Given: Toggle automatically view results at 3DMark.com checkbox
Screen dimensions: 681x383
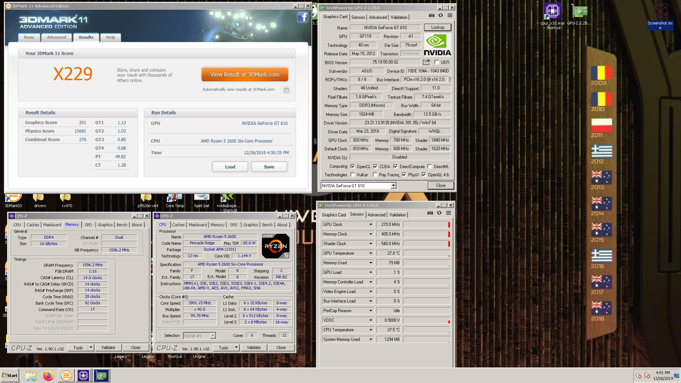Looking at the screenshot, I should 286,90.
